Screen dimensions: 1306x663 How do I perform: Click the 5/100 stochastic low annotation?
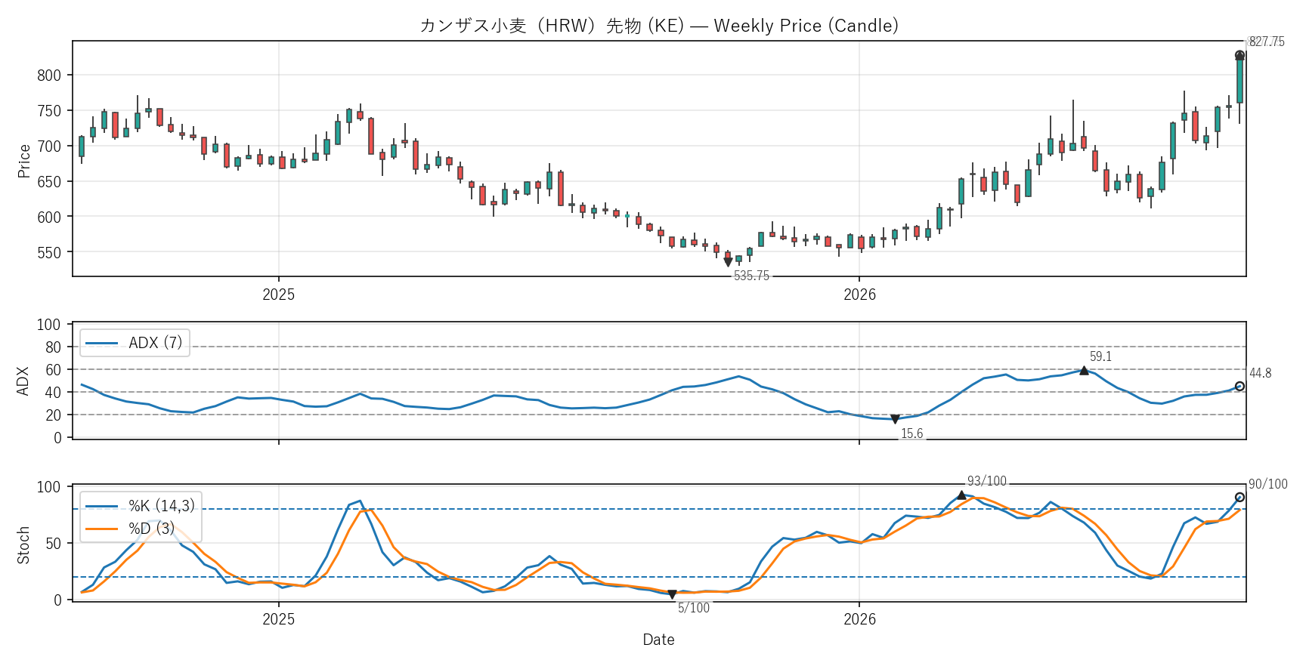coord(694,608)
